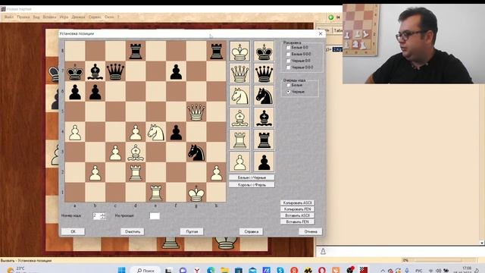
Task: Set side to move to Черные
Action: click(x=288, y=92)
